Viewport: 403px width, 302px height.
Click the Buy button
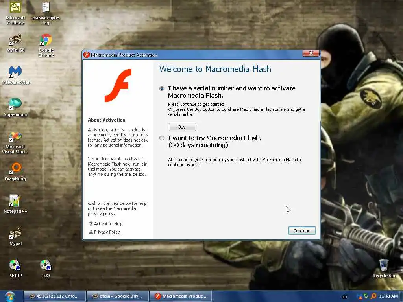182,127
